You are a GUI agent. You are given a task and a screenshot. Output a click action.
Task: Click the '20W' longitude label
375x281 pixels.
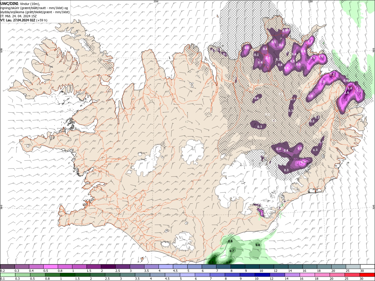click(x=156, y=1)
